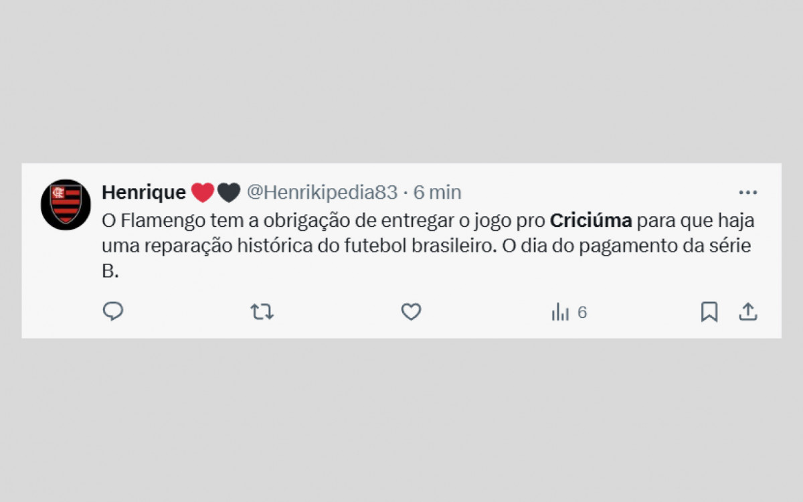Click the bold word Criciúma in tweet
The image size is (803, 502).
coord(591,220)
